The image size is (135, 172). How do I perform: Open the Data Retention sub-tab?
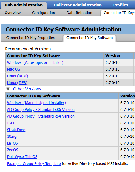click(79, 13)
